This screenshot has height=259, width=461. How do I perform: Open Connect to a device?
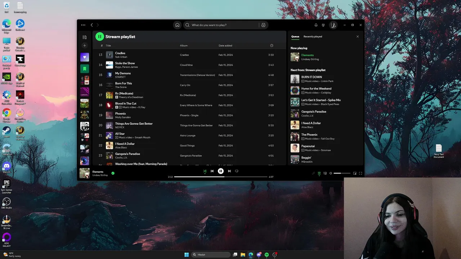click(325, 173)
